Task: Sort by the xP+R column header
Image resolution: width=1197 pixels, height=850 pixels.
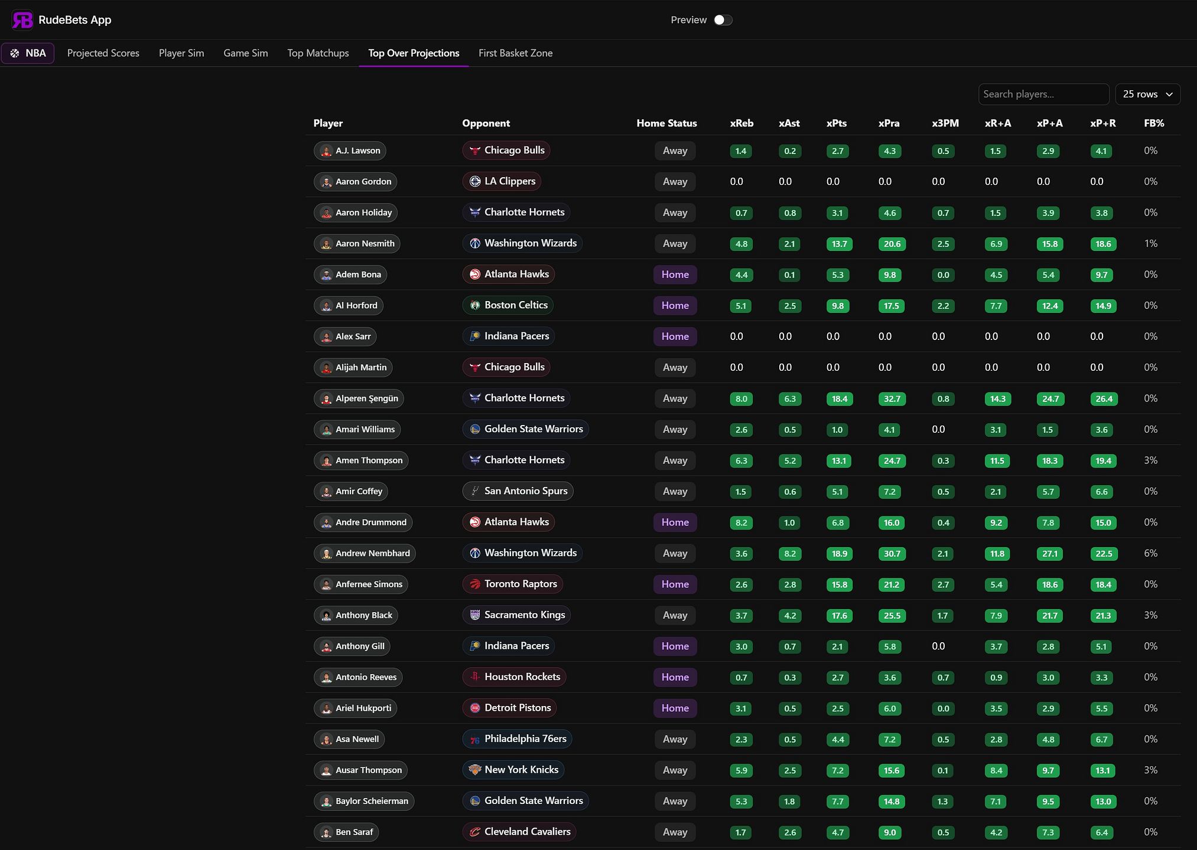Action: (x=1103, y=123)
